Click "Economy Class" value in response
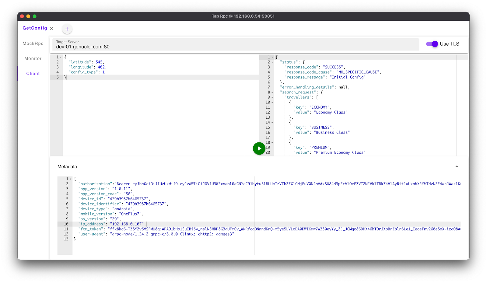 tap(331, 112)
